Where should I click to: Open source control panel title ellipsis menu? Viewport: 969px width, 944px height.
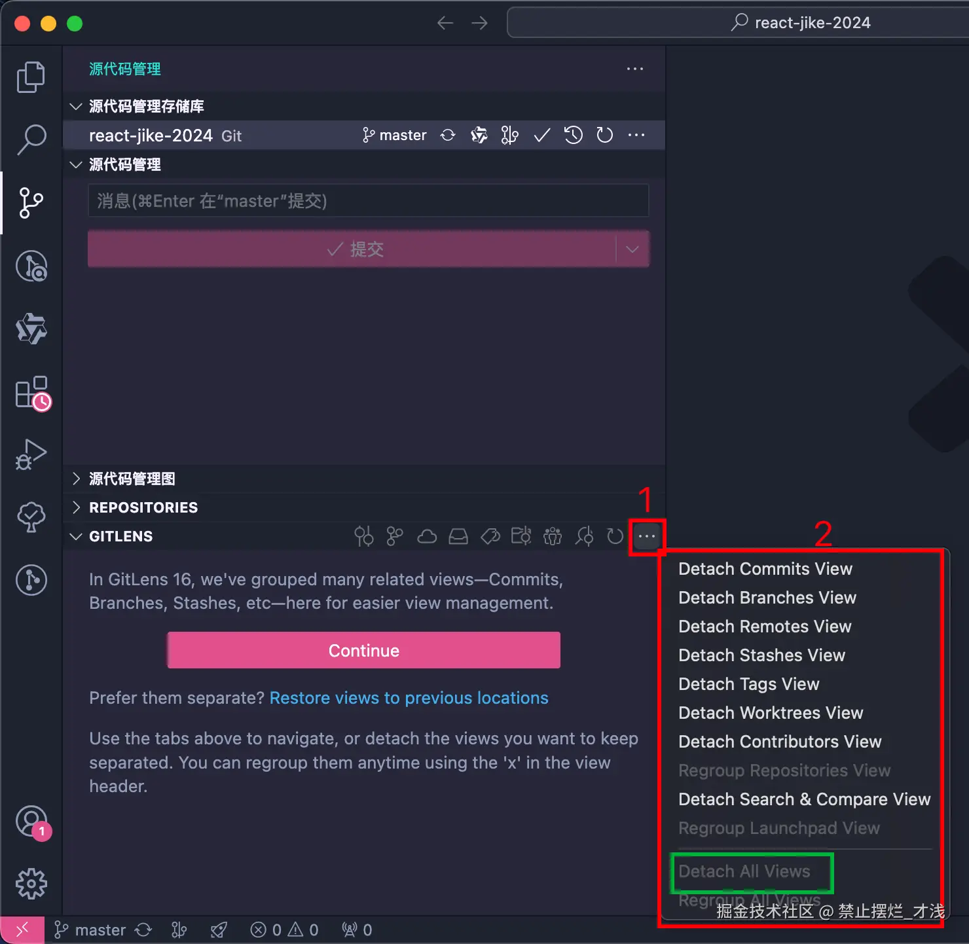click(634, 69)
